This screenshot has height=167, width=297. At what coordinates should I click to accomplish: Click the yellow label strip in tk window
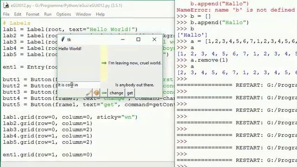tap(104, 63)
